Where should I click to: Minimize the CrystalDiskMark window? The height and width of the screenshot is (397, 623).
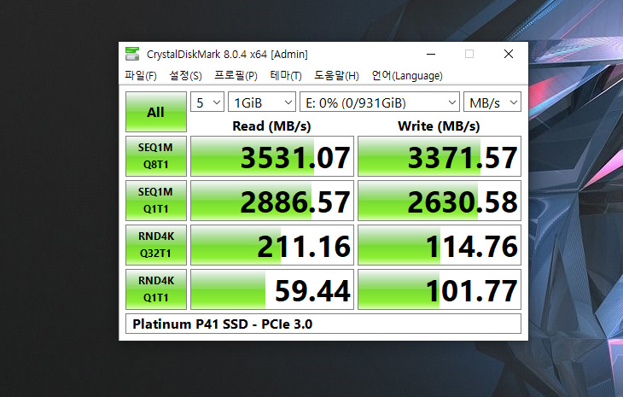(431, 54)
